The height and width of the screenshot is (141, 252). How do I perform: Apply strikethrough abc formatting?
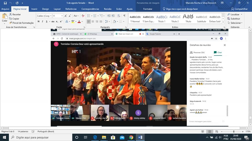(x=53, y=21)
